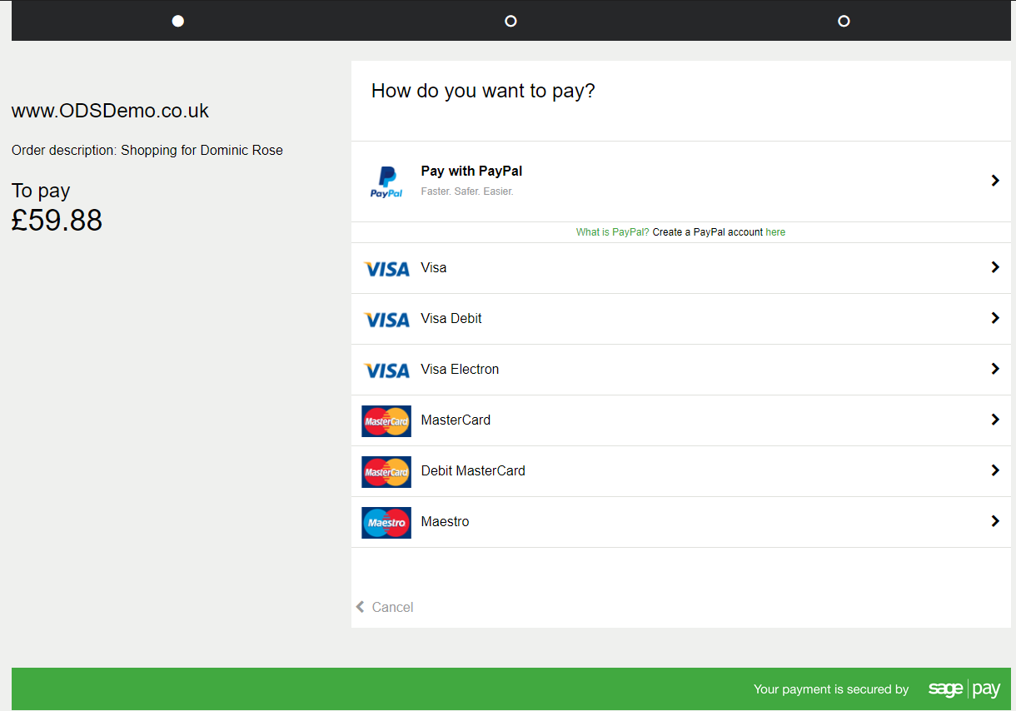Choose Visa Debit payment option
The width and height of the screenshot is (1016, 711).
coord(681,319)
